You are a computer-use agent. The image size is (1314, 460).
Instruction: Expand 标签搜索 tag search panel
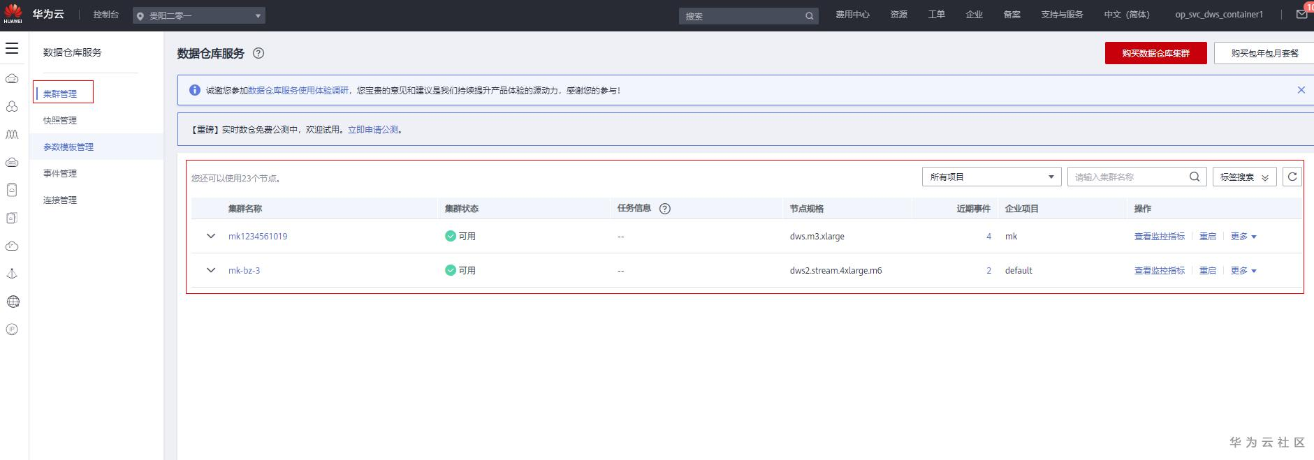coord(1244,177)
